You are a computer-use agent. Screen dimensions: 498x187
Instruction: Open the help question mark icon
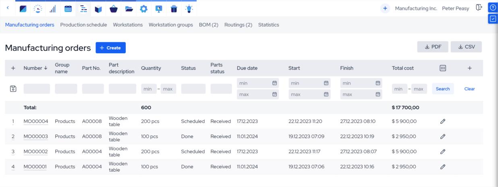493,8
